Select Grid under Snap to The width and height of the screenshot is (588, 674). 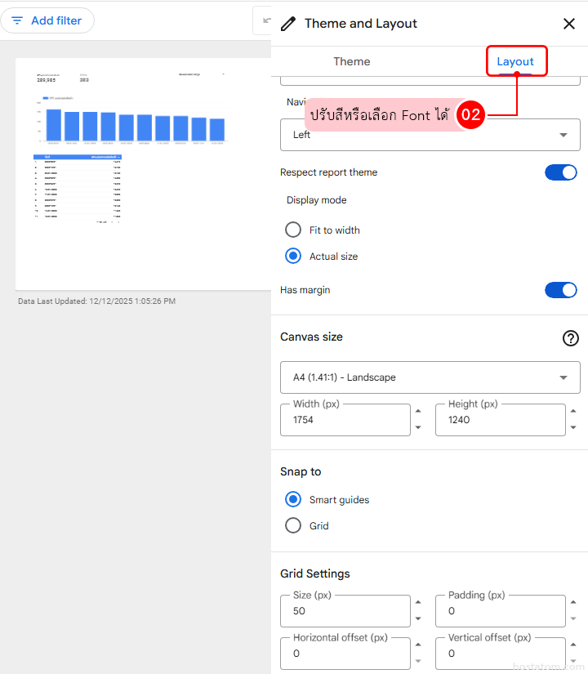pos(293,526)
